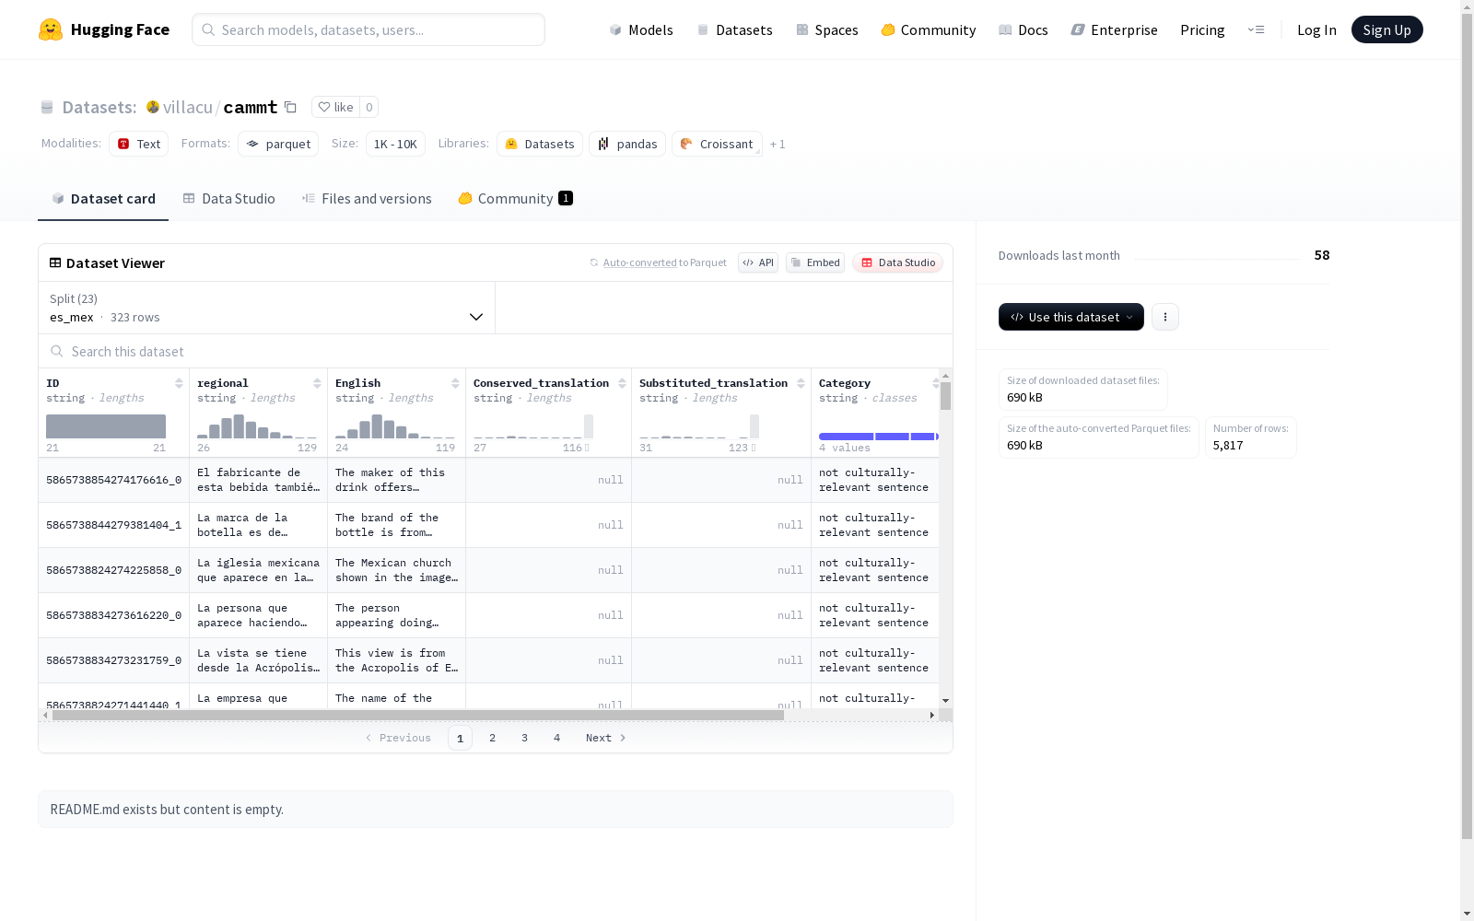Select the pandas library tag
Viewport: 1474px width, 921px height.
[x=627, y=144]
